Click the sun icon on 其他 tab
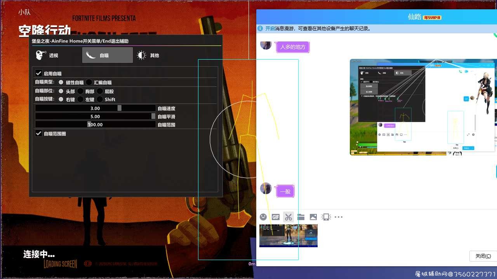497x279 pixels. 141,55
